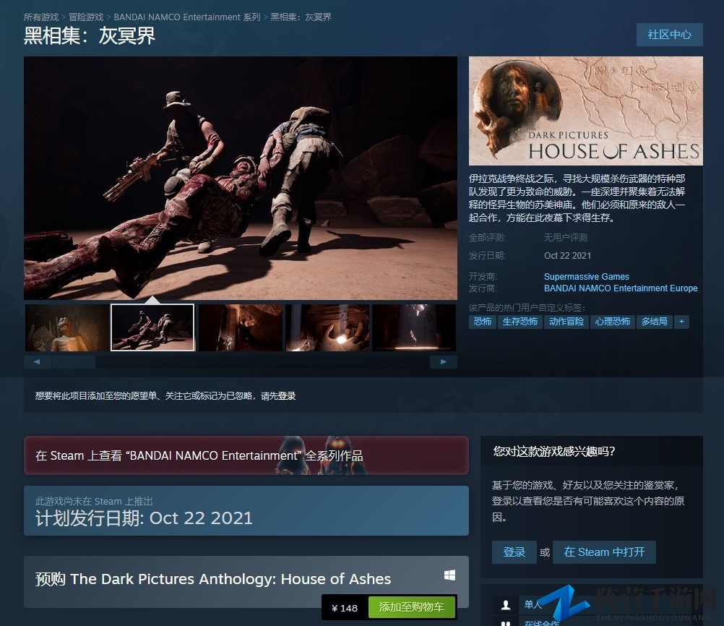Click the 预购 The Dark Pictures Anthology title
This screenshot has width=724, height=626.
click(x=213, y=579)
